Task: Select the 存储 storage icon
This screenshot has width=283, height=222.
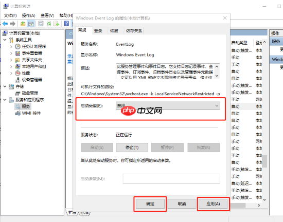Action: [x=11, y=86]
